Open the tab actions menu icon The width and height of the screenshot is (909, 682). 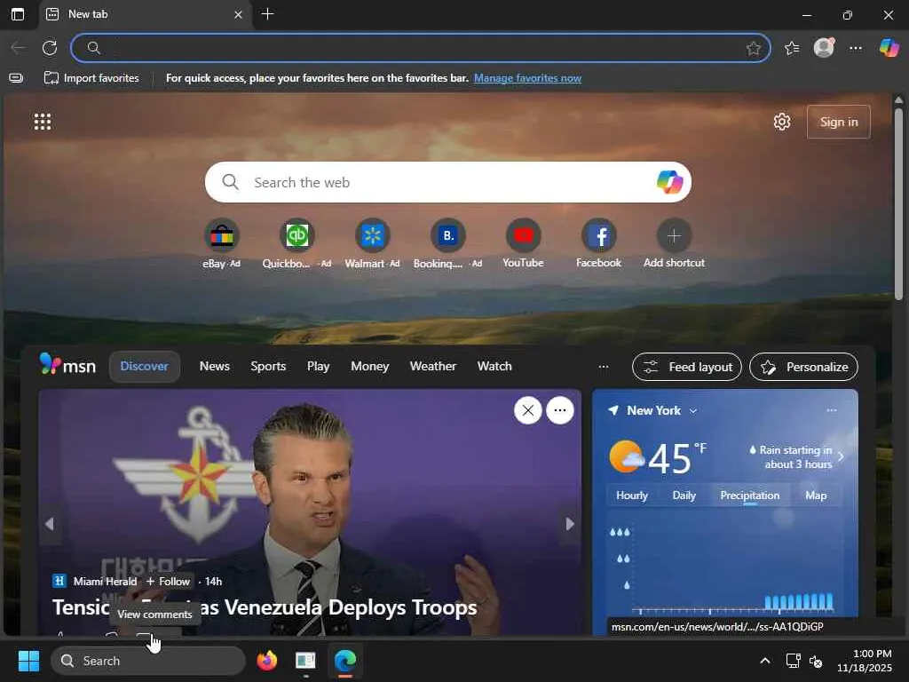pyautogui.click(x=18, y=14)
